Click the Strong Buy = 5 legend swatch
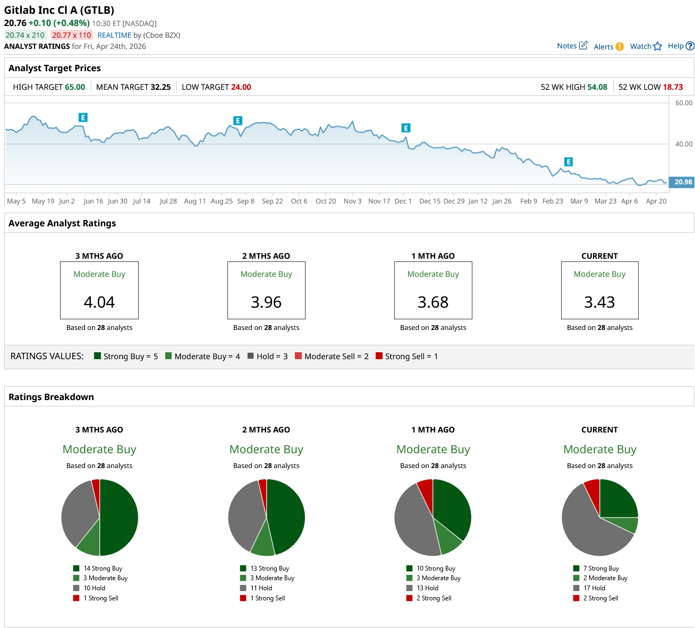This screenshot has height=628, width=695. [97, 356]
